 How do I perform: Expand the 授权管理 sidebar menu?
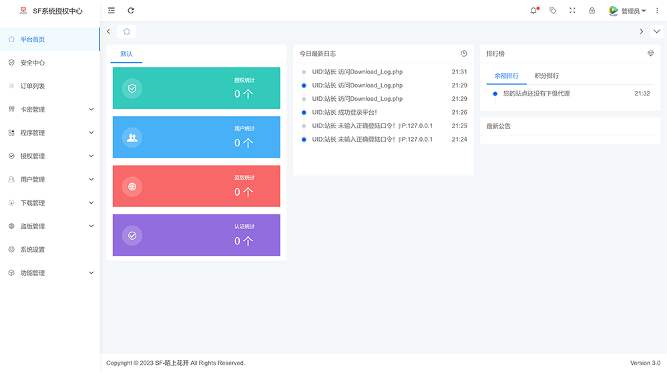point(50,156)
